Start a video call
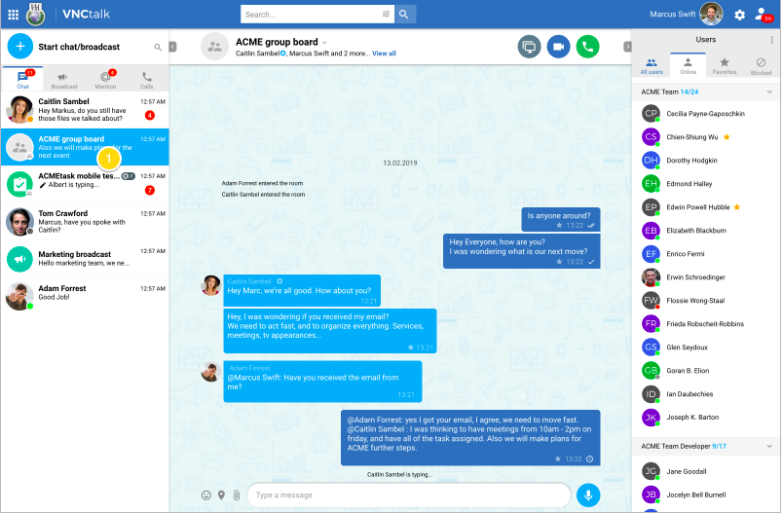The image size is (783, 513). point(558,47)
